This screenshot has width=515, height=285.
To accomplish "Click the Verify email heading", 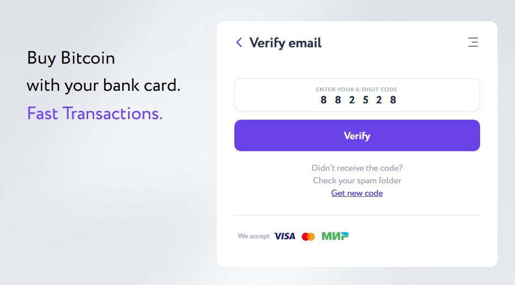I will click(x=286, y=43).
